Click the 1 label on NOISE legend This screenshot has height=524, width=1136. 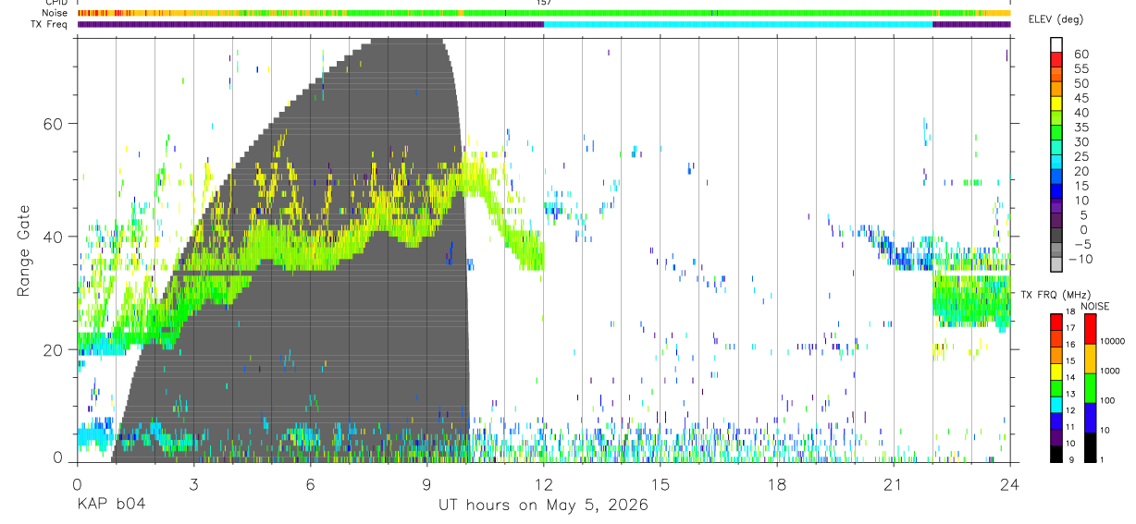[x=1103, y=460]
